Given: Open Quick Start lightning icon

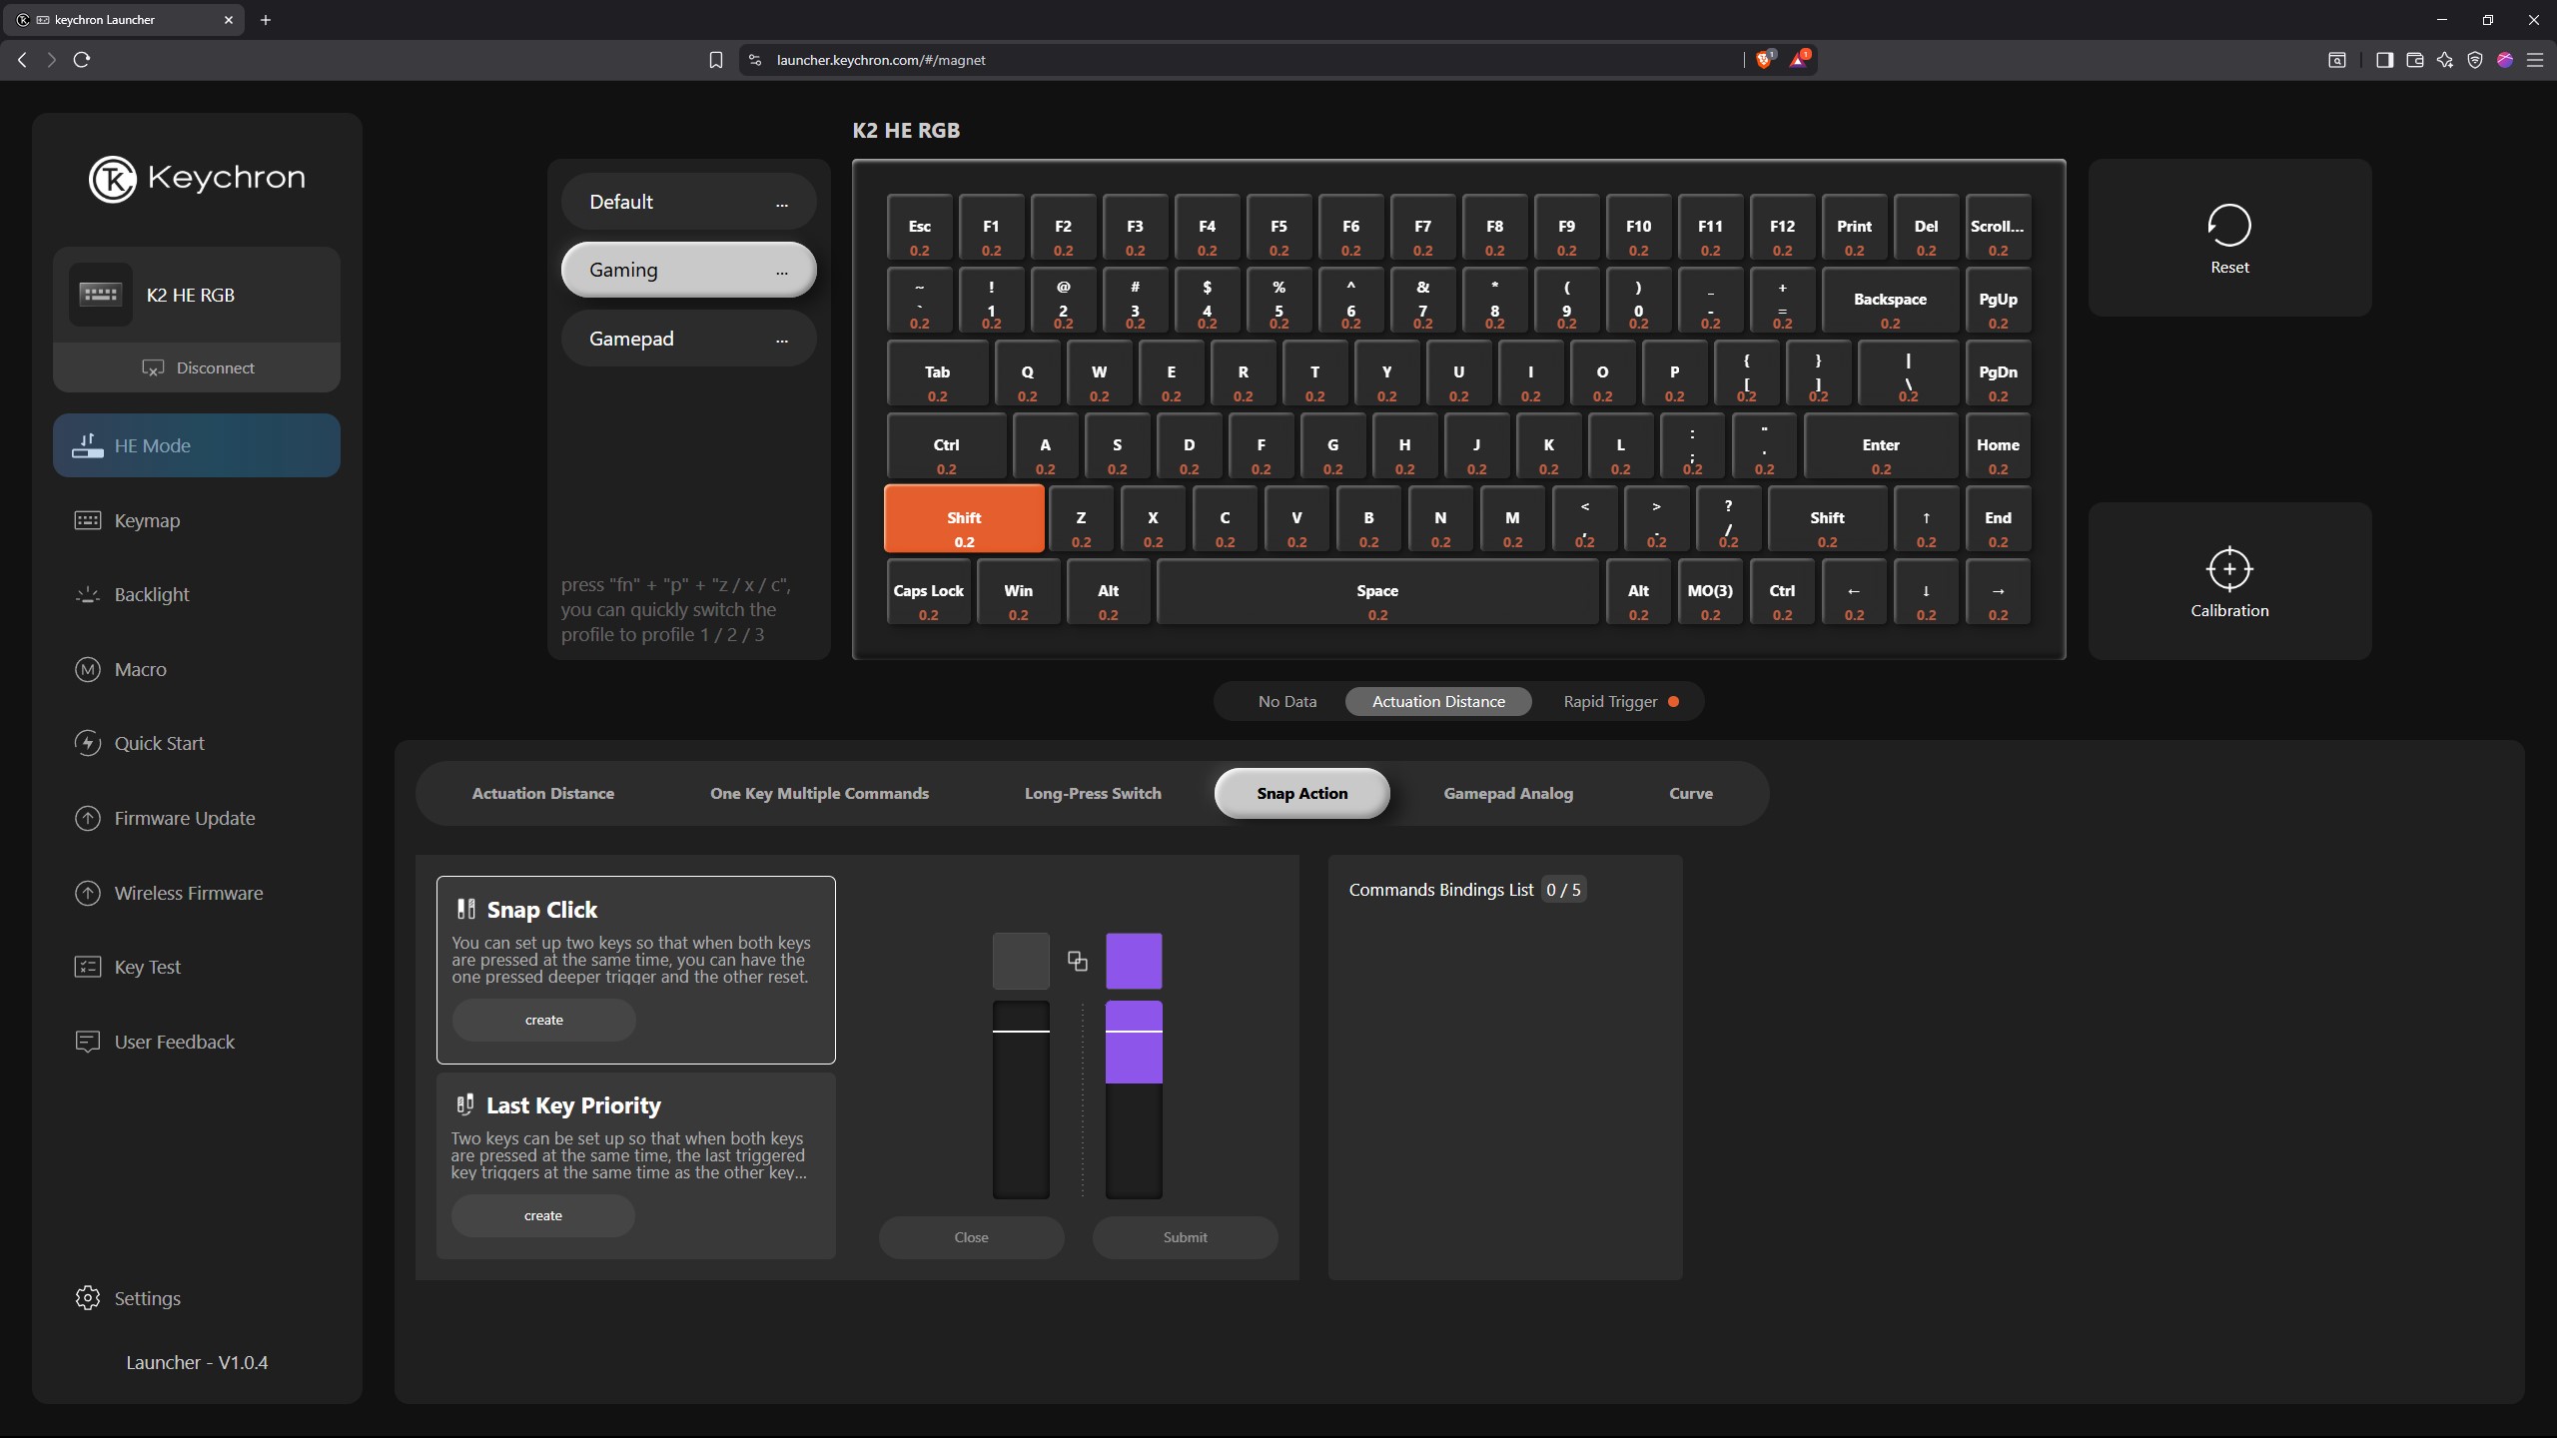Looking at the screenshot, I should pyautogui.click(x=88, y=743).
